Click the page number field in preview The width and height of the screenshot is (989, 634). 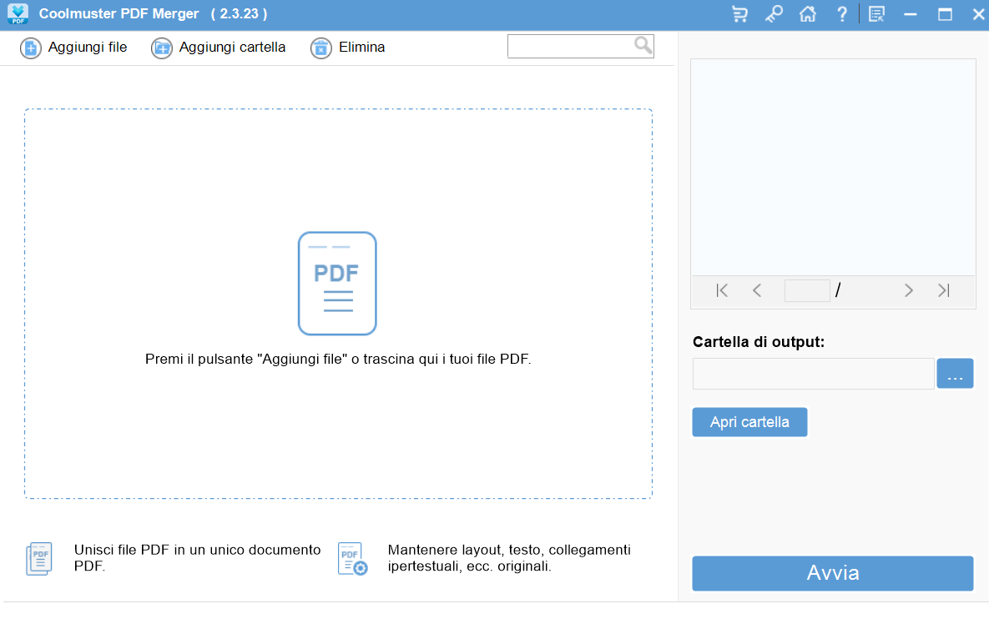click(x=807, y=290)
